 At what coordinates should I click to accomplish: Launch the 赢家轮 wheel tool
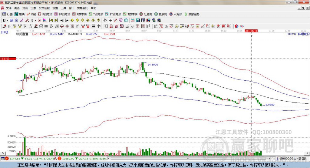click(x=161, y=14)
